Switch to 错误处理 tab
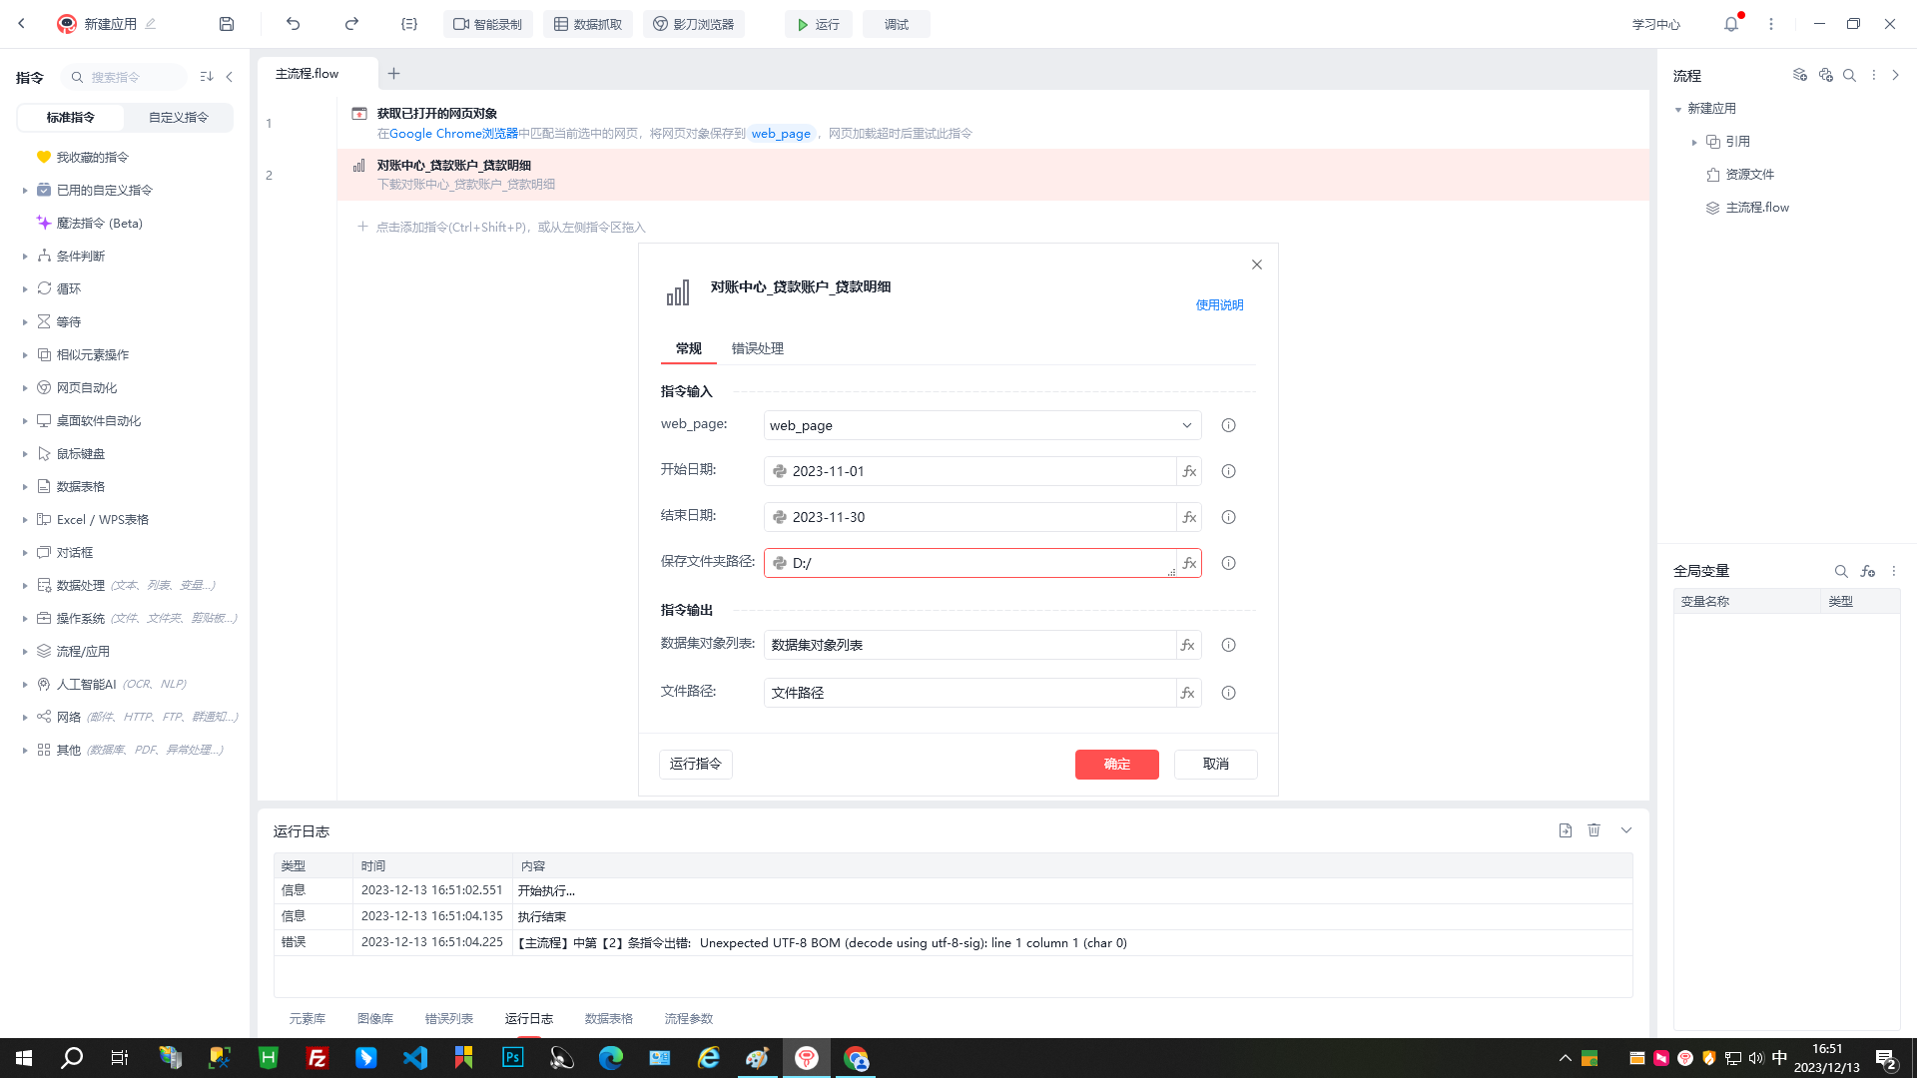 point(757,348)
